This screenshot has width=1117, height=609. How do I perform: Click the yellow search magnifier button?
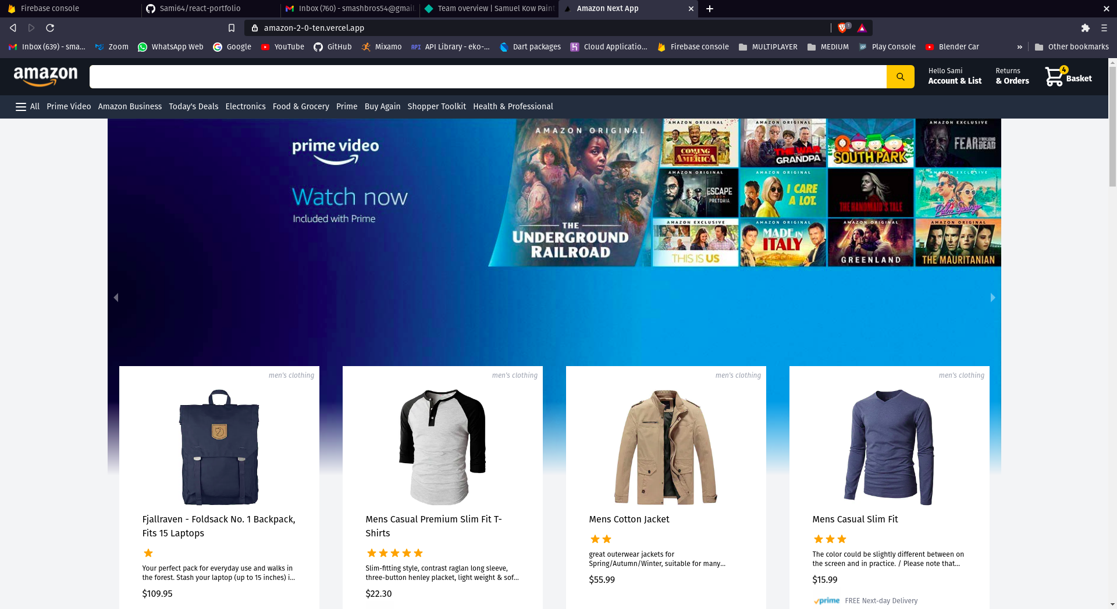[900, 77]
